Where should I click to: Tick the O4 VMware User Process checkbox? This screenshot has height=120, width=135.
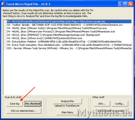pyautogui.click(x=5, y=32)
